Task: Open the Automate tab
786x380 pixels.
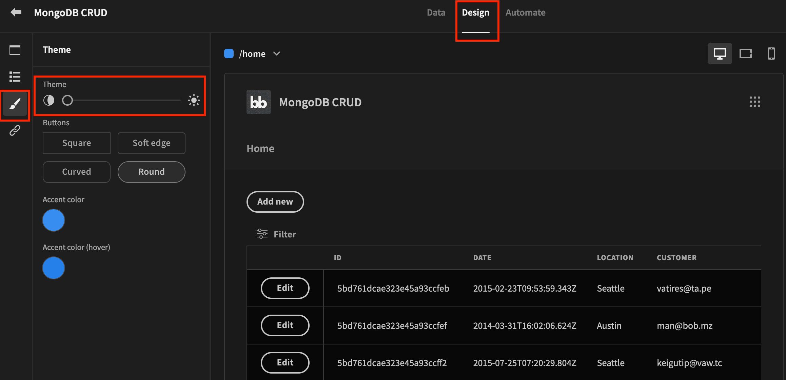Action: click(526, 13)
